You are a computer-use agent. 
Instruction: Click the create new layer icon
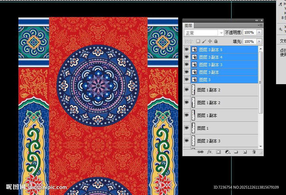pyautogui.click(x=245, y=152)
